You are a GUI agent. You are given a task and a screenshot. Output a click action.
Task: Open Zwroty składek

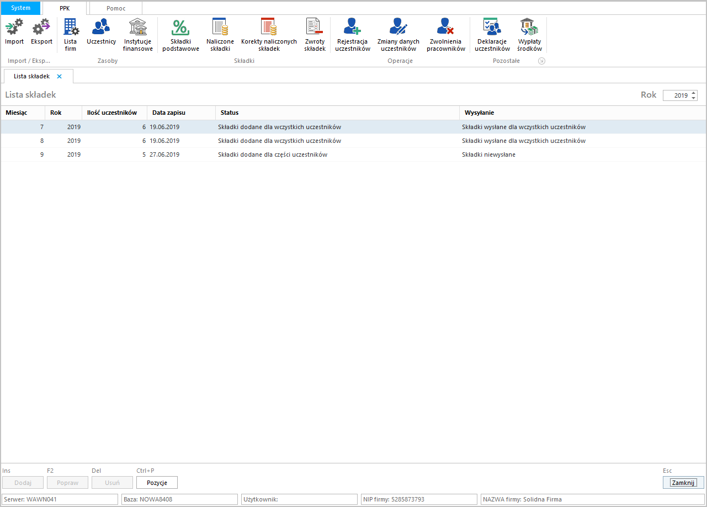coord(315,35)
